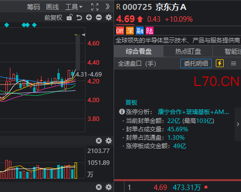Click stock name 京东方A
241x192 pixels.
171,7
